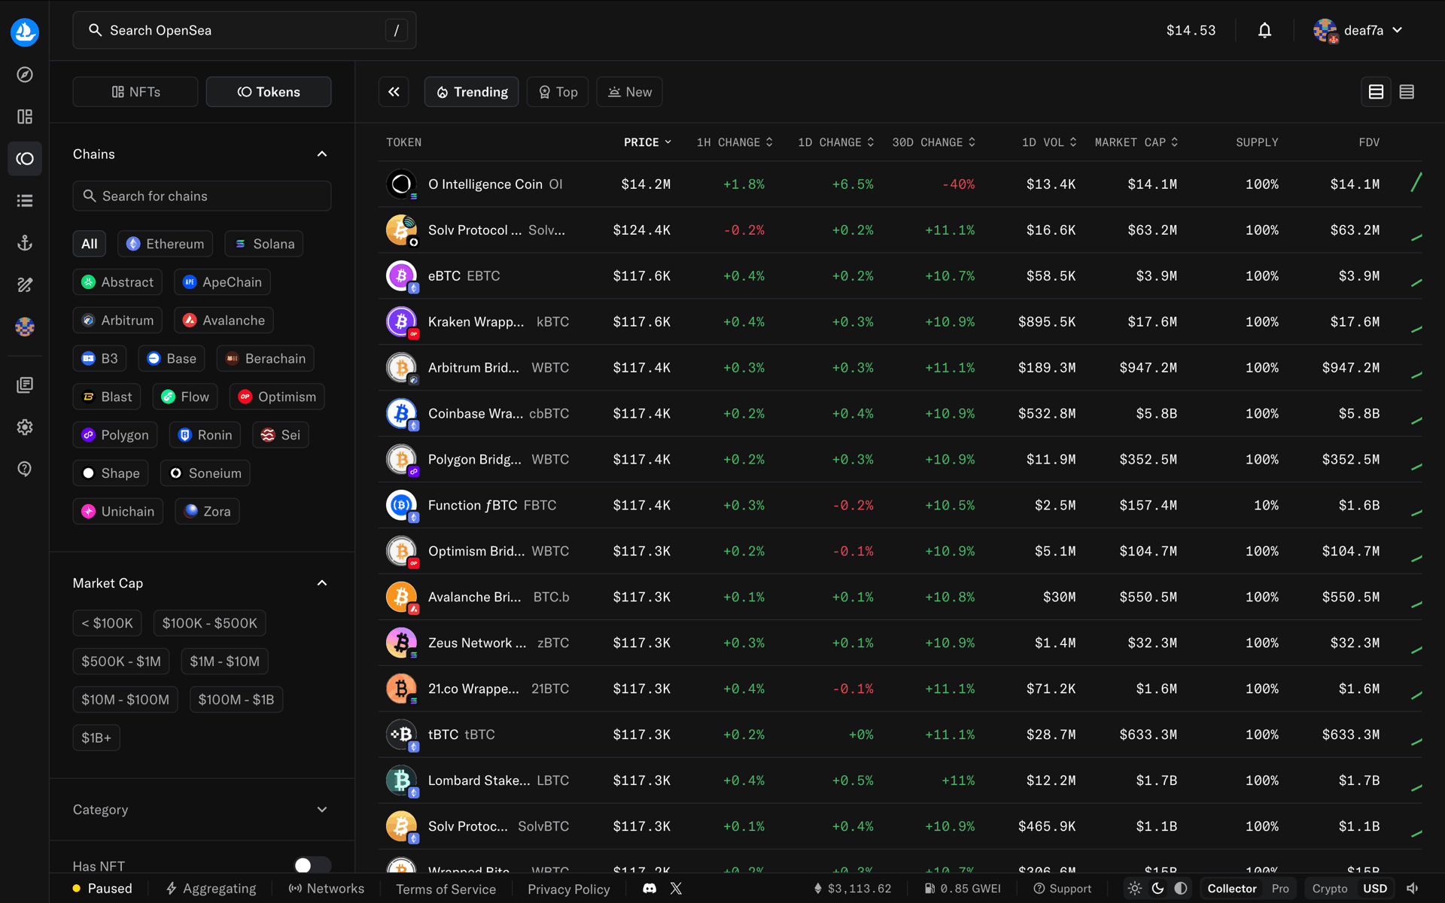
Task: Switch mode to Collector
Action: (1232, 889)
